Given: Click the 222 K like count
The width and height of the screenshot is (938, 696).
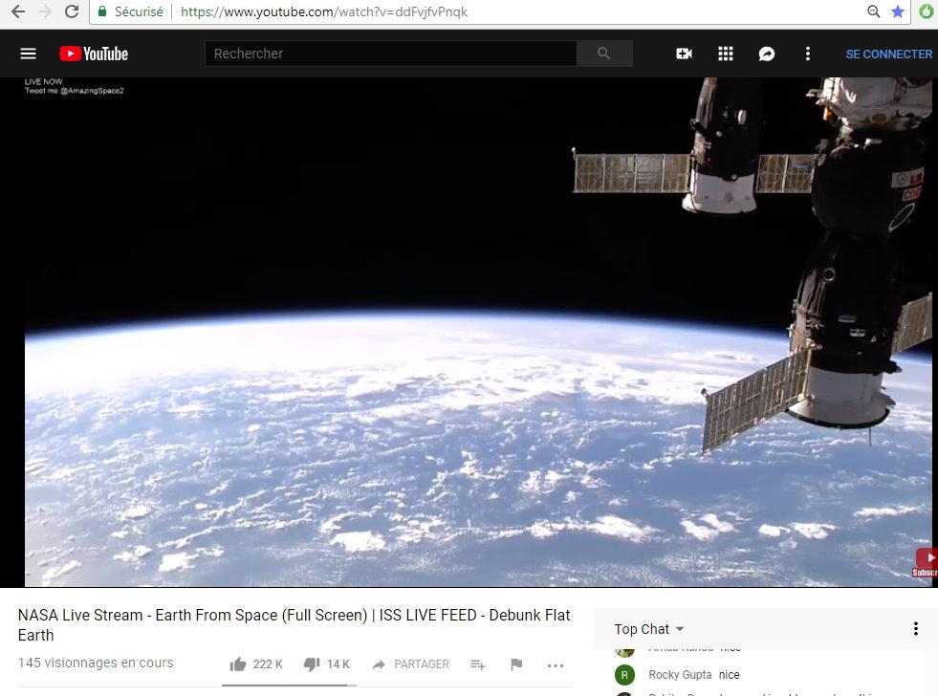Looking at the screenshot, I should (268, 664).
